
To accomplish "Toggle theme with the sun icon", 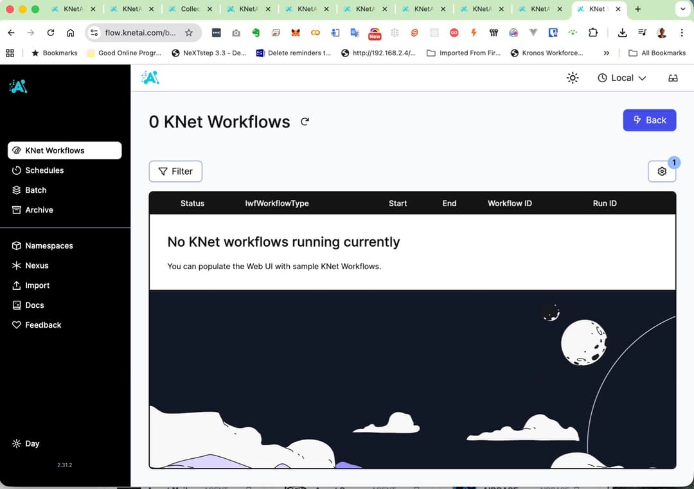I will point(573,78).
